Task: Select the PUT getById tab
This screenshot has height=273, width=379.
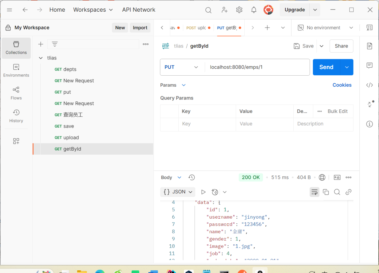Action: [x=229, y=28]
